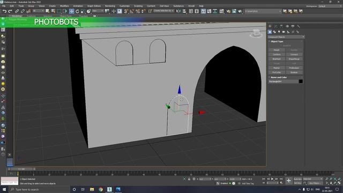Jump to the end of the animation
The image size is (343, 193).
tap(281, 179)
